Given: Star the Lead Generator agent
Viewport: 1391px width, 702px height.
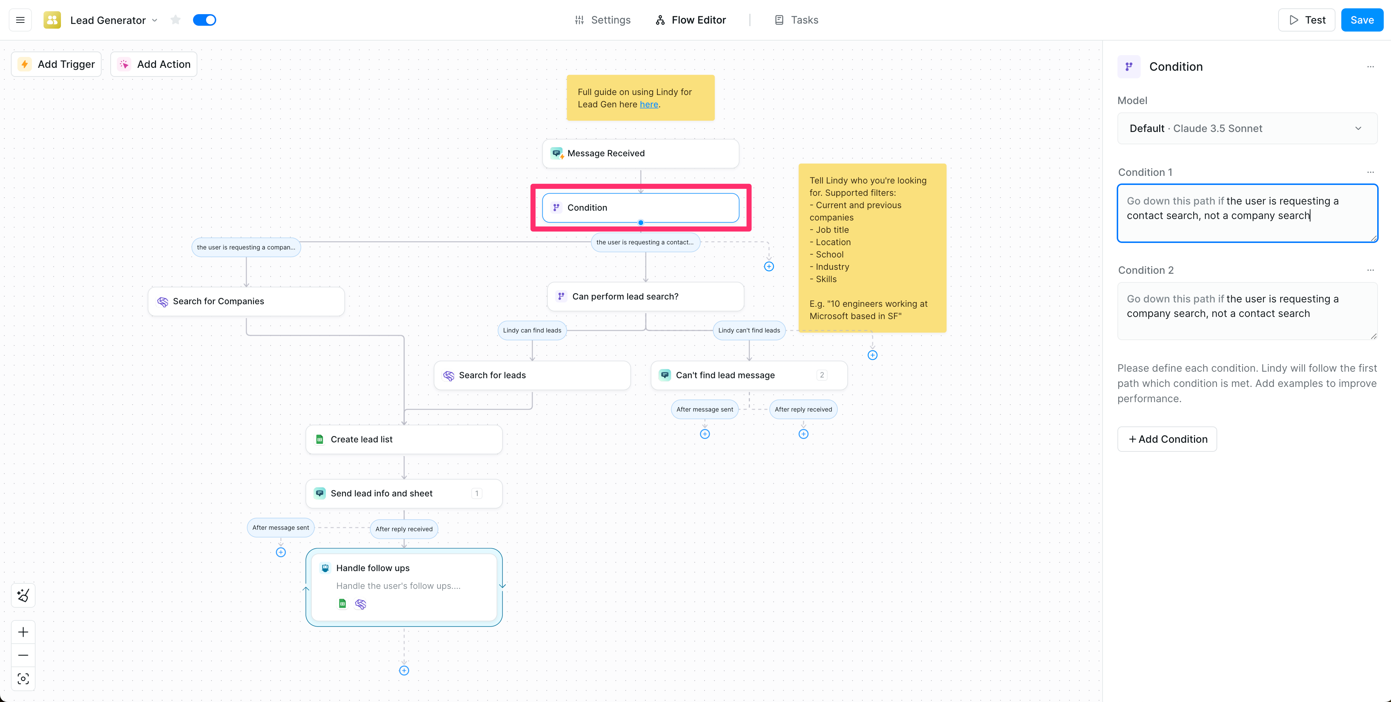Looking at the screenshot, I should (x=176, y=20).
